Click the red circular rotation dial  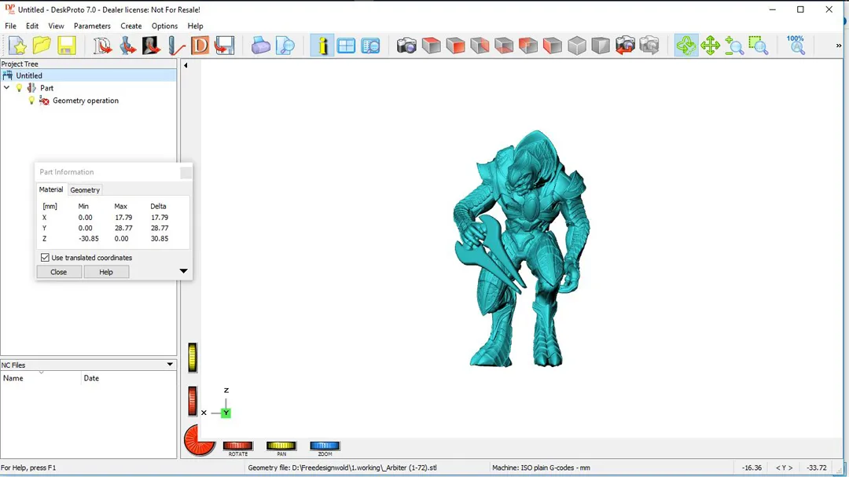199,439
